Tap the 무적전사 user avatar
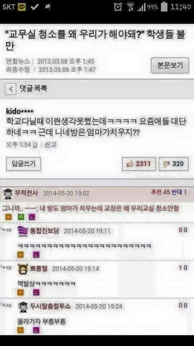 [8, 193]
